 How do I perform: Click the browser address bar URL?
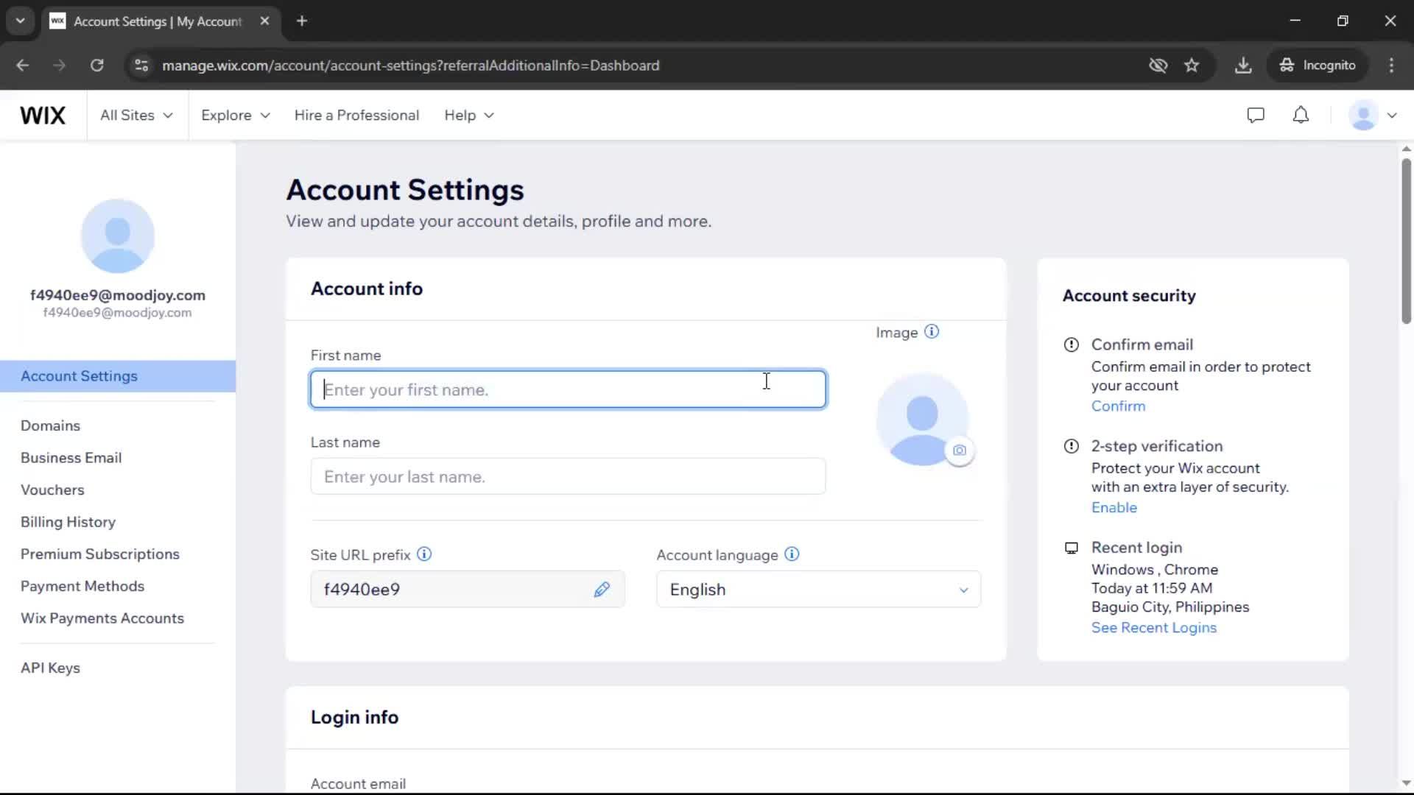coord(411,66)
